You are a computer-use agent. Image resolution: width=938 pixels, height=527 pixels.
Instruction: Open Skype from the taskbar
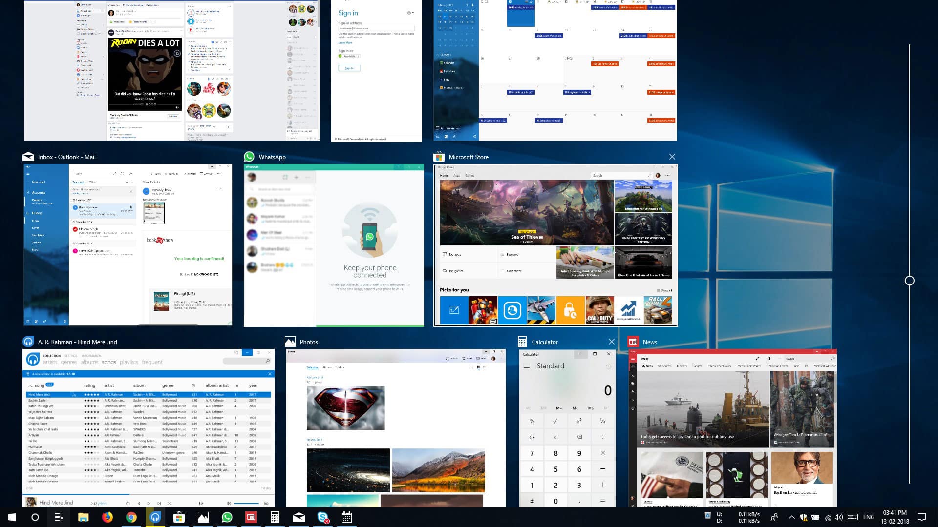[x=323, y=517]
